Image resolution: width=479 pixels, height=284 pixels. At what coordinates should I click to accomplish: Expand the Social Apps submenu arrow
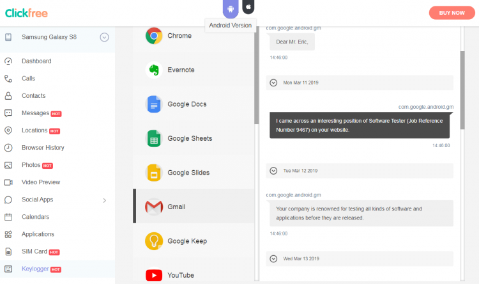click(x=105, y=200)
